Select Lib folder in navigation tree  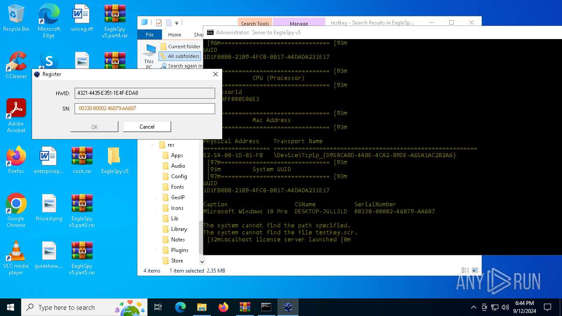pos(170,219)
